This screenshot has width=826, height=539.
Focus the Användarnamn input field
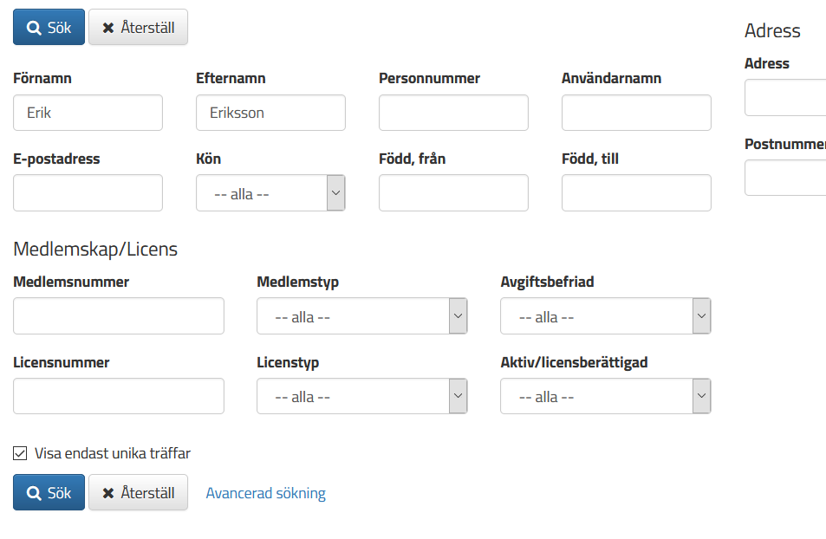[636, 113]
